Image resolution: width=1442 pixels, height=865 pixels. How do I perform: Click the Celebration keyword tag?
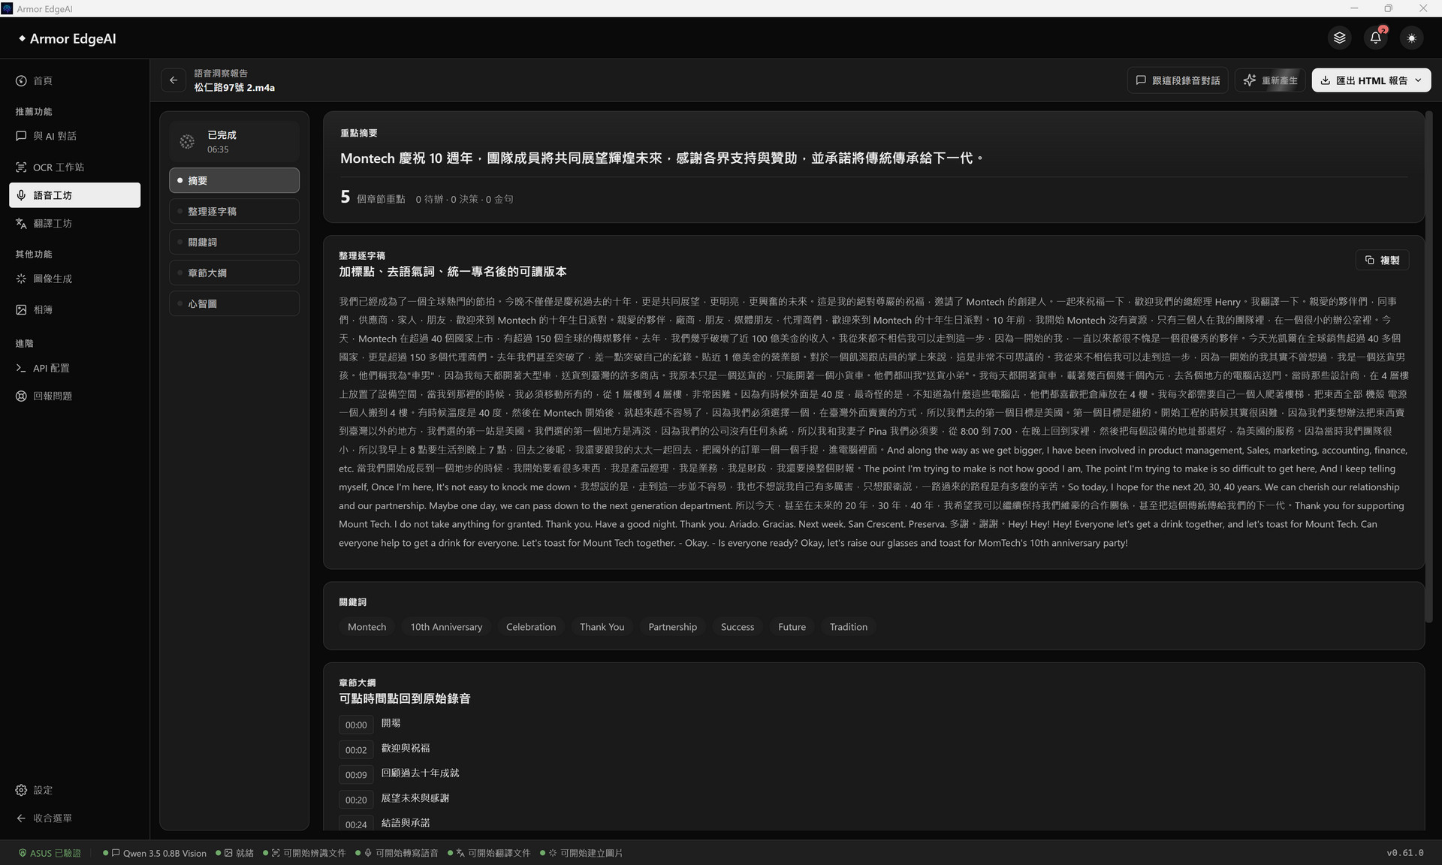click(x=531, y=627)
